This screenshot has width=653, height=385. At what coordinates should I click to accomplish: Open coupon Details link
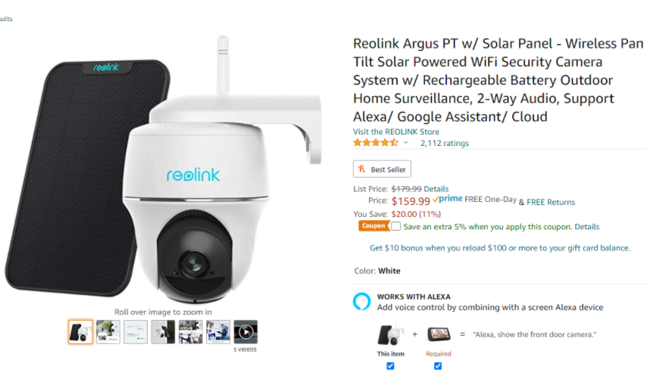pyautogui.click(x=587, y=227)
